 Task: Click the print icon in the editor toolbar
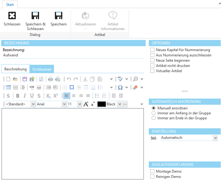(51, 79)
